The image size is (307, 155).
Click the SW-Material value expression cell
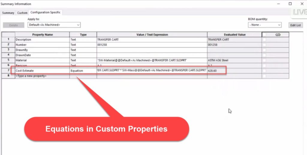(152, 60)
